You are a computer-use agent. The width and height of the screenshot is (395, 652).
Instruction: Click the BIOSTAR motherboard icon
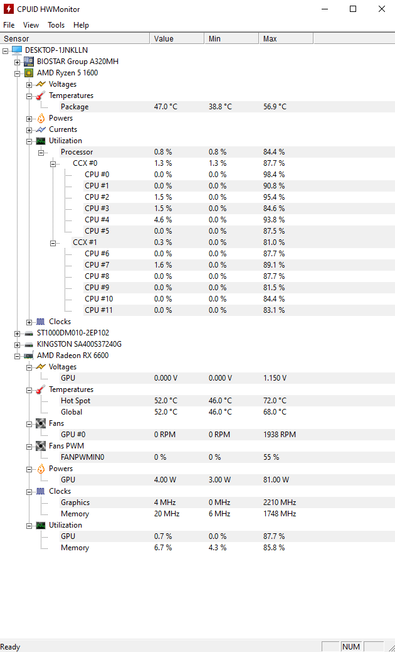[29, 62]
